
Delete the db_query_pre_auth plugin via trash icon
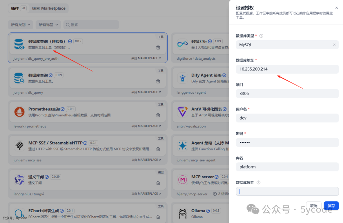[158, 47]
